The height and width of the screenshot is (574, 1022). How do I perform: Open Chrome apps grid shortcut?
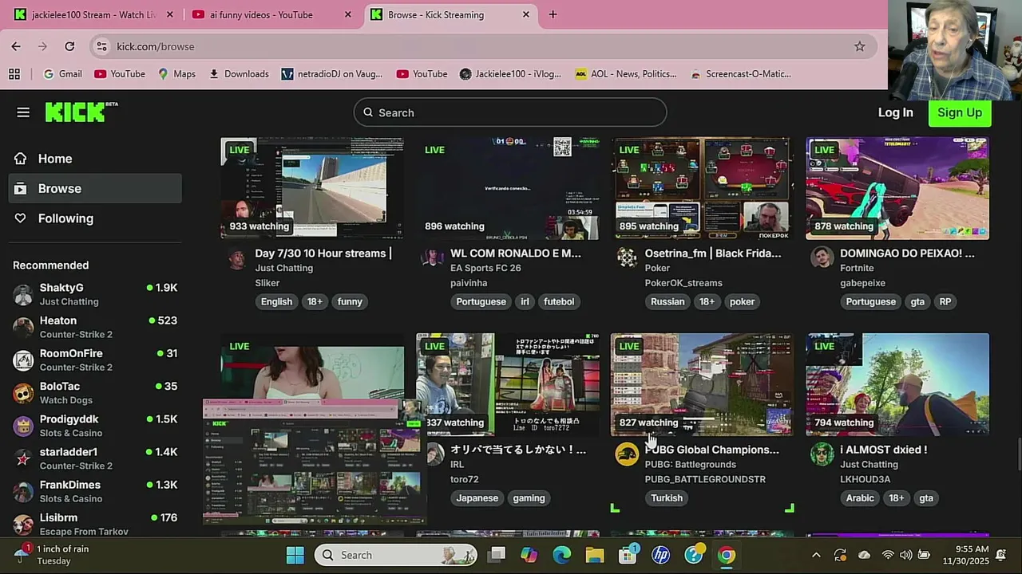point(14,73)
